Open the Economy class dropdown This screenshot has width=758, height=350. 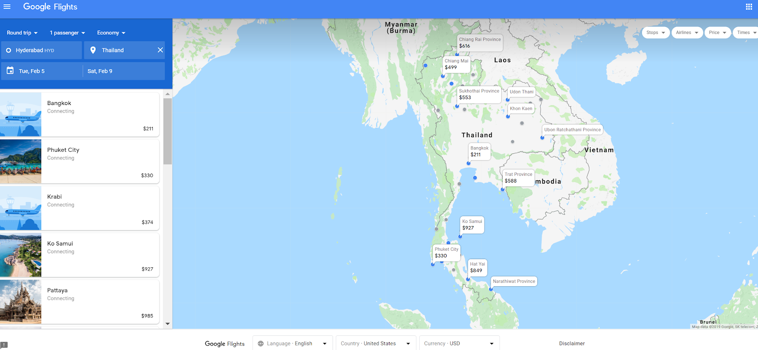pyautogui.click(x=111, y=33)
